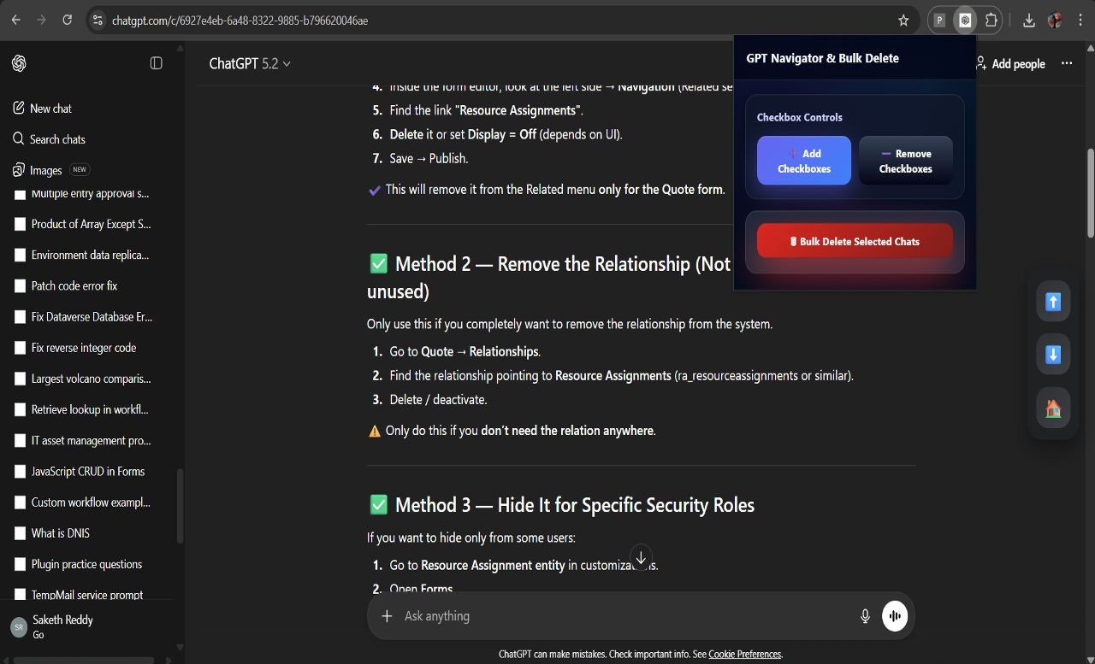Image resolution: width=1095 pixels, height=664 pixels.
Task: Click the voice mode waveform icon
Action: click(x=895, y=615)
